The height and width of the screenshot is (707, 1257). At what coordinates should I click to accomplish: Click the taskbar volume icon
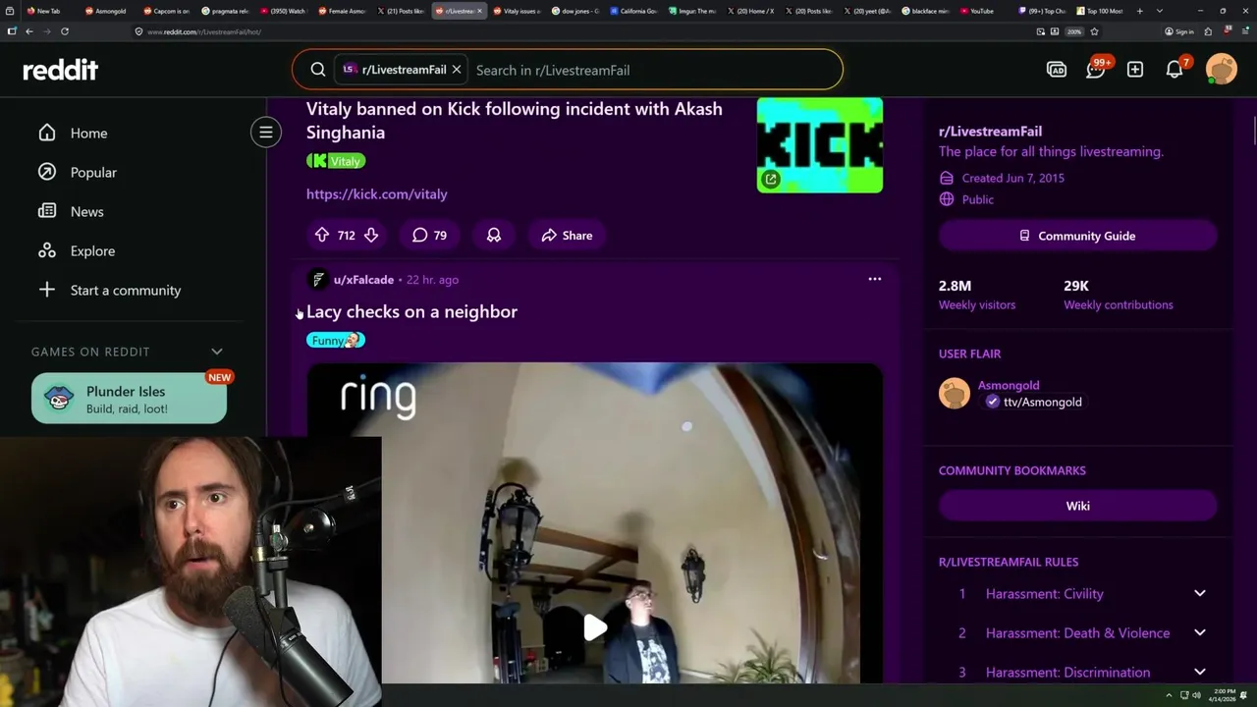tap(1196, 695)
